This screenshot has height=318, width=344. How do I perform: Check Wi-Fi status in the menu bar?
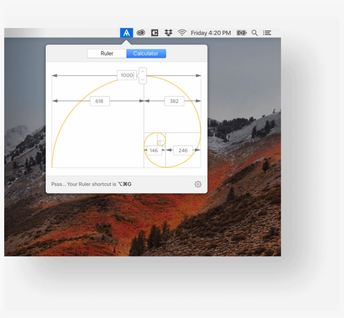point(182,32)
